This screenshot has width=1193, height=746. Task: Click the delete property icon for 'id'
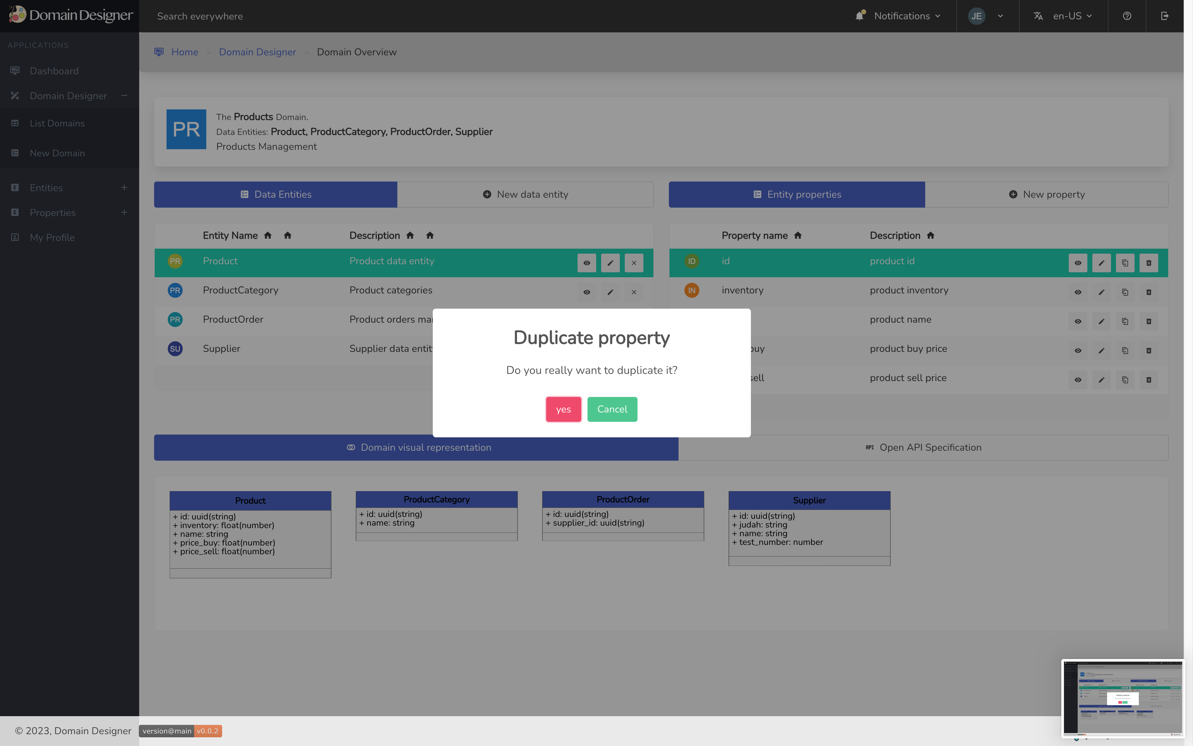pos(1149,262)
